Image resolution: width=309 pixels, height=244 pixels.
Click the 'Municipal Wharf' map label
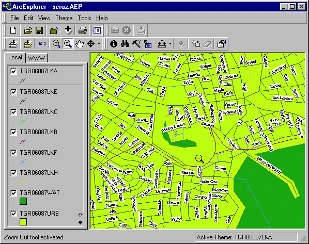(x=269, y=165)
